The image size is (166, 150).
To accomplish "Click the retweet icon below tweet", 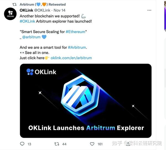I will coord(57,144).
